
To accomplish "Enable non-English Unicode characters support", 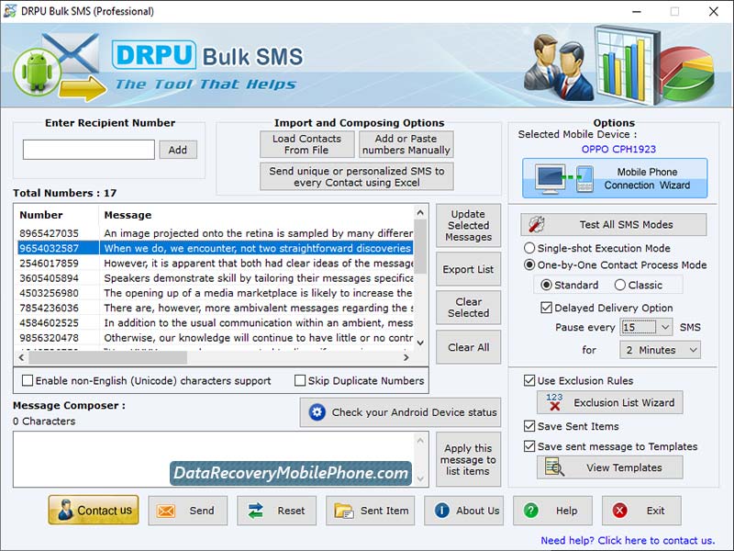I will (x=28, y=379).
